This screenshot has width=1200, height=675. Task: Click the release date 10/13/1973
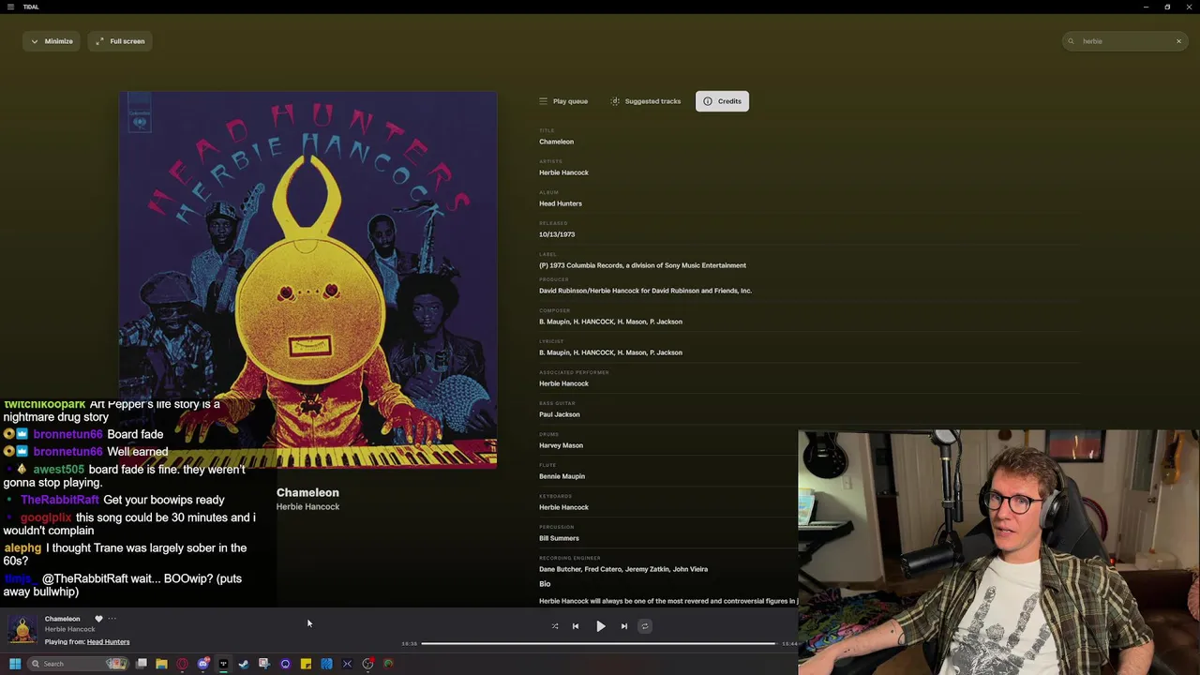click(557, 234)
